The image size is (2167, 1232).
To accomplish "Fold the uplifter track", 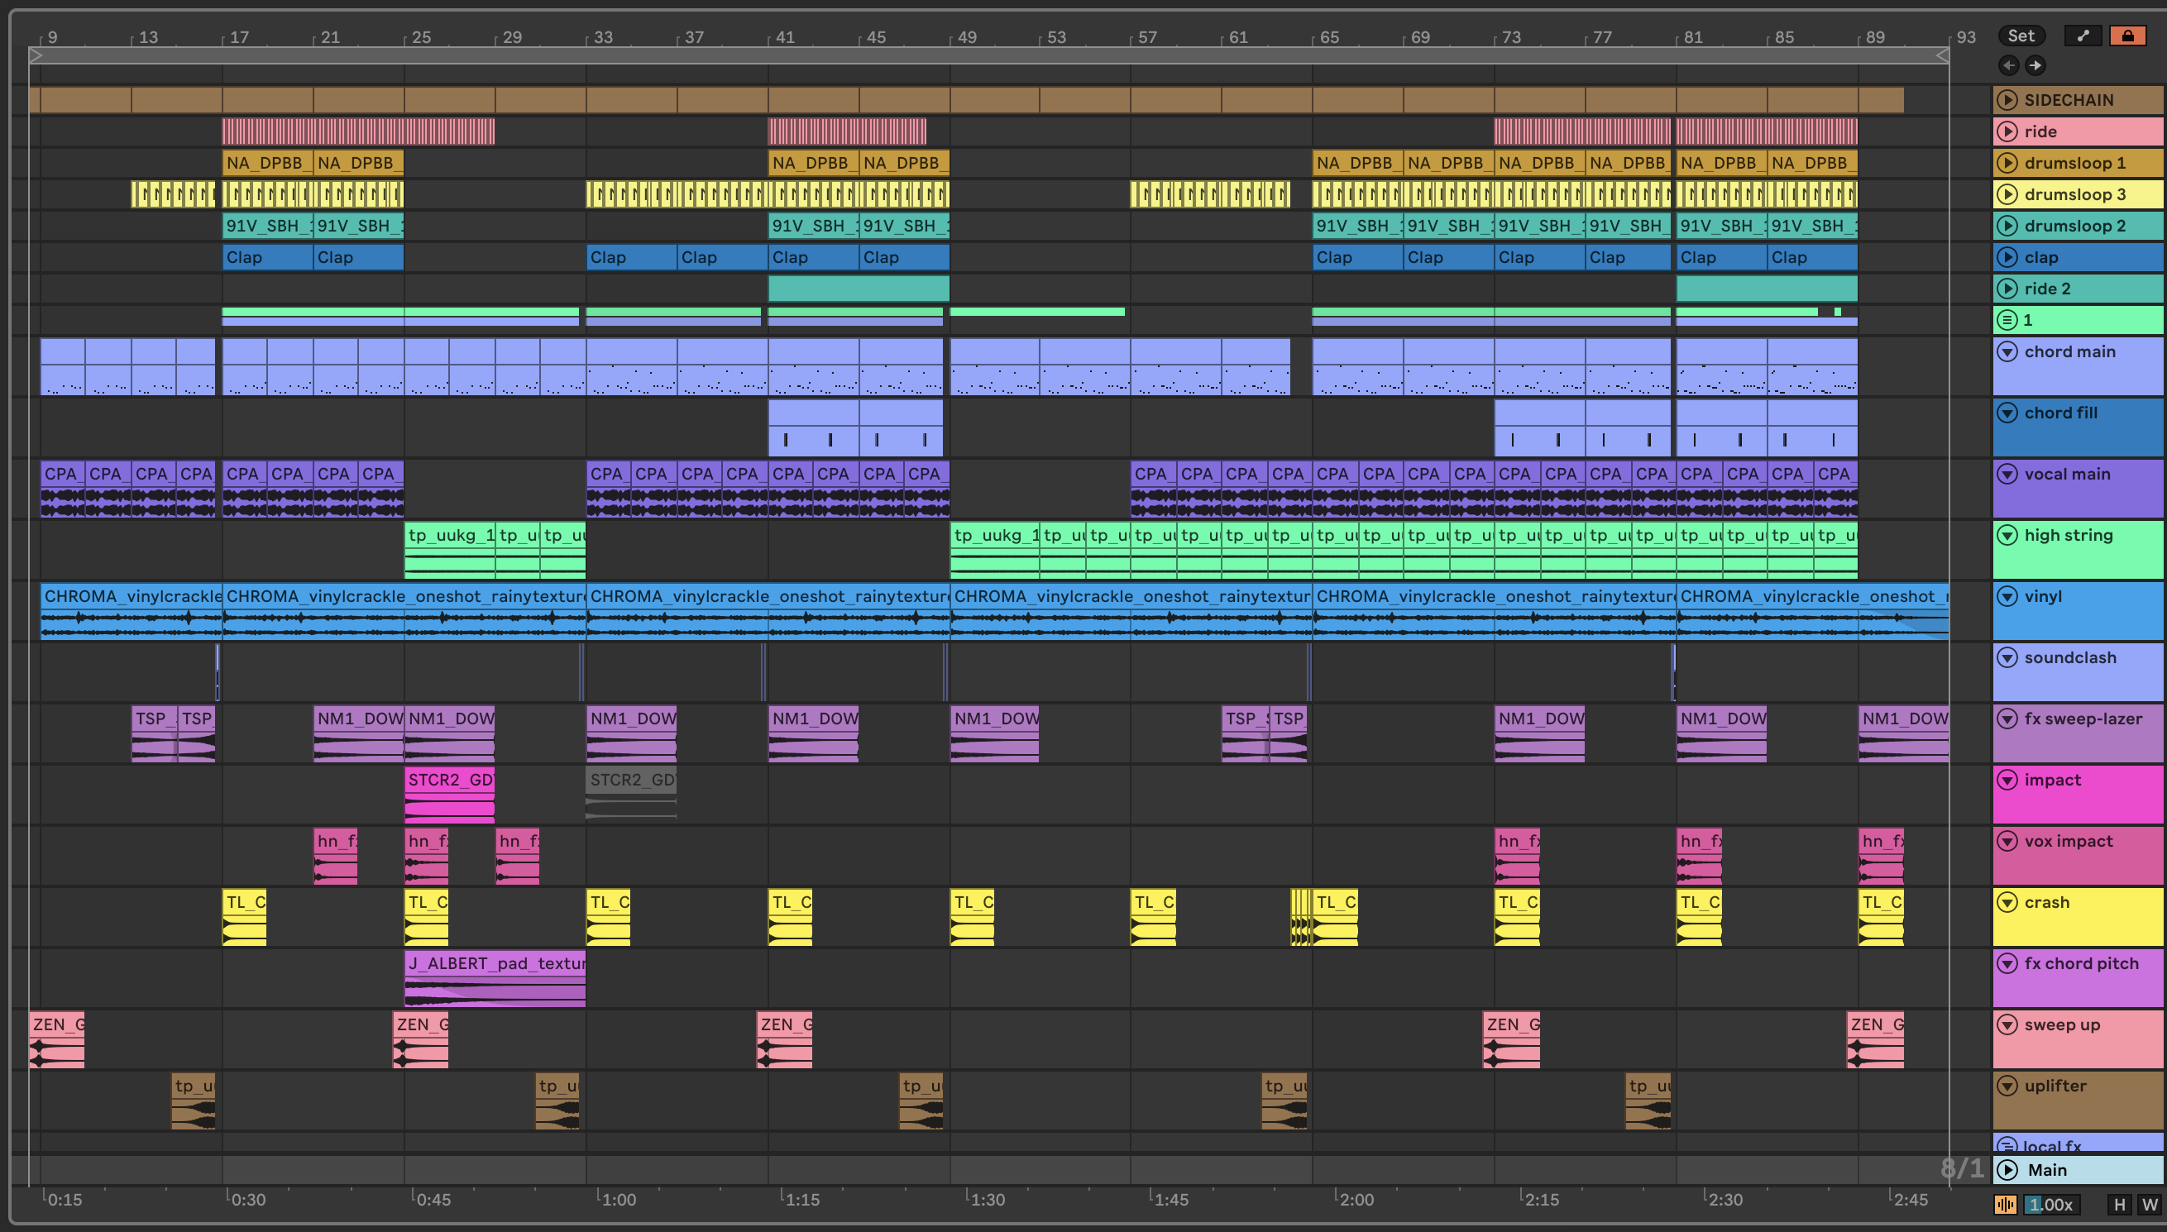I will (2007, 1086).
